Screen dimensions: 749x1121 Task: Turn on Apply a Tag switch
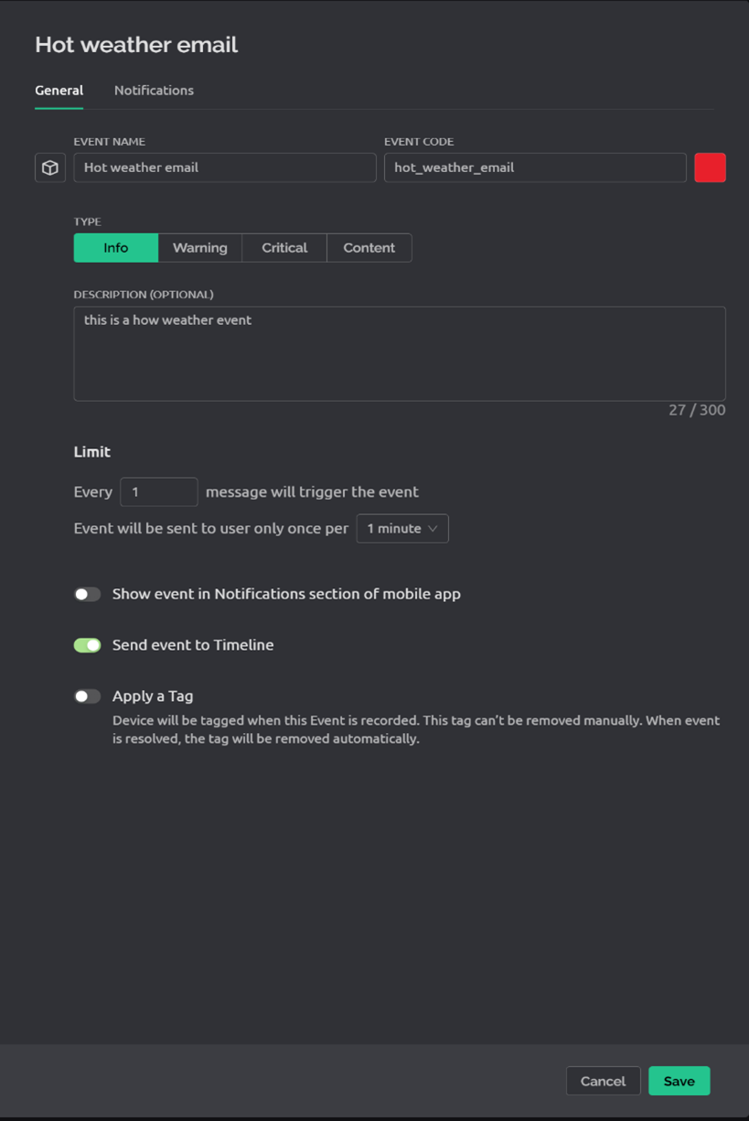[88, 696]
